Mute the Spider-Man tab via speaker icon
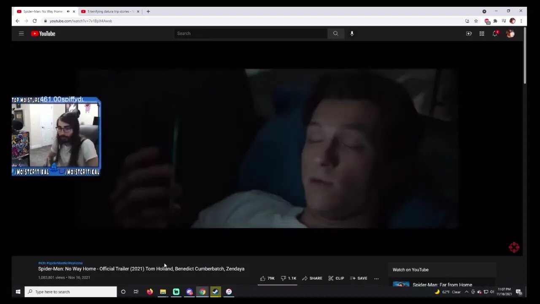Screen dimensions: 540x304 (68, 11)
